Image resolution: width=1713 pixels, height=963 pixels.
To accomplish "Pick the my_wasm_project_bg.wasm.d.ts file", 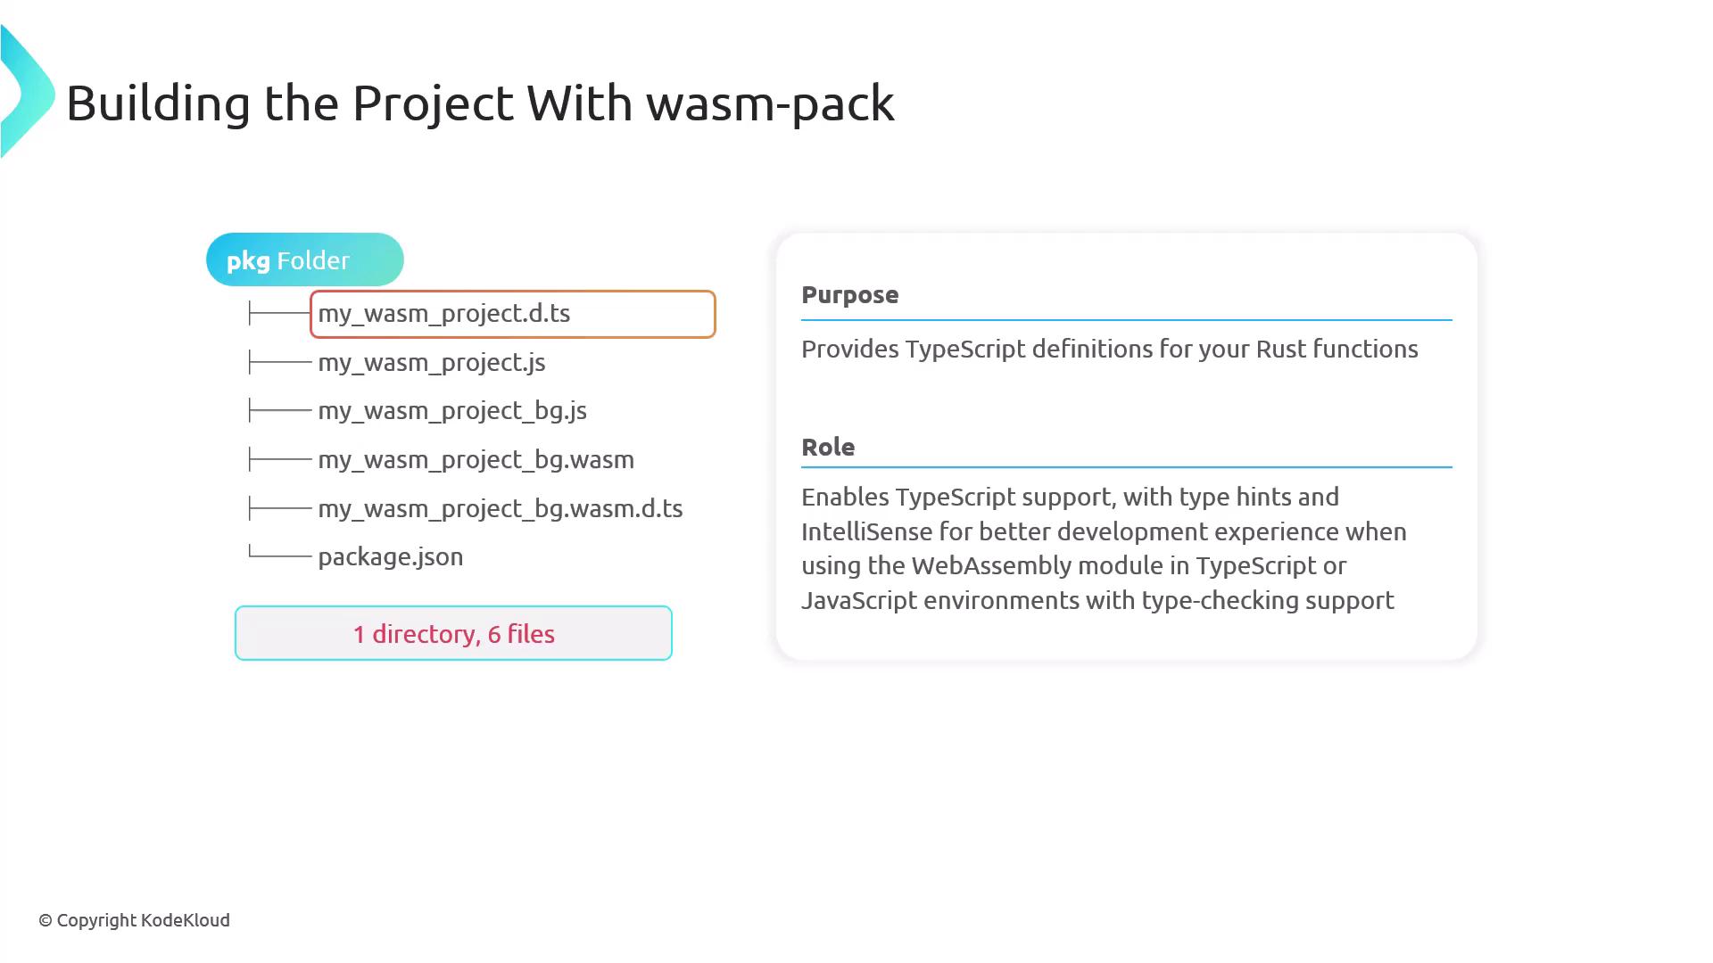I will click(500, 509).
